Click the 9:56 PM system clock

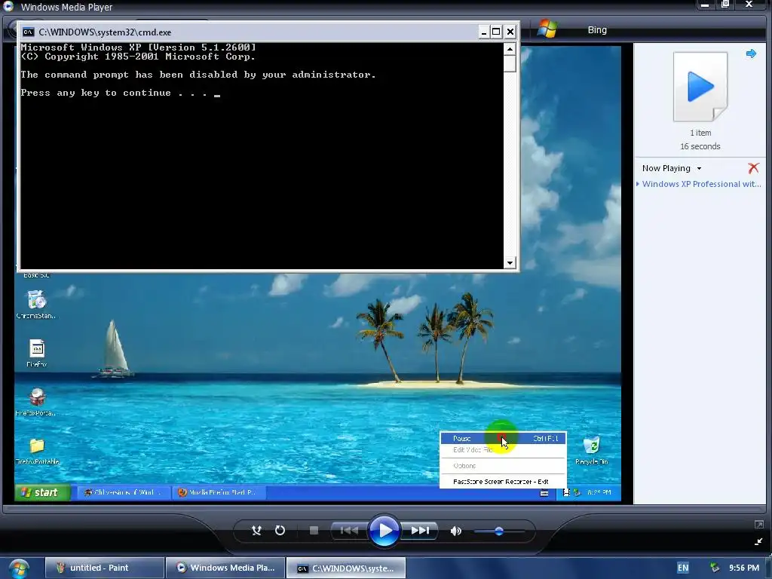(744, 568)
